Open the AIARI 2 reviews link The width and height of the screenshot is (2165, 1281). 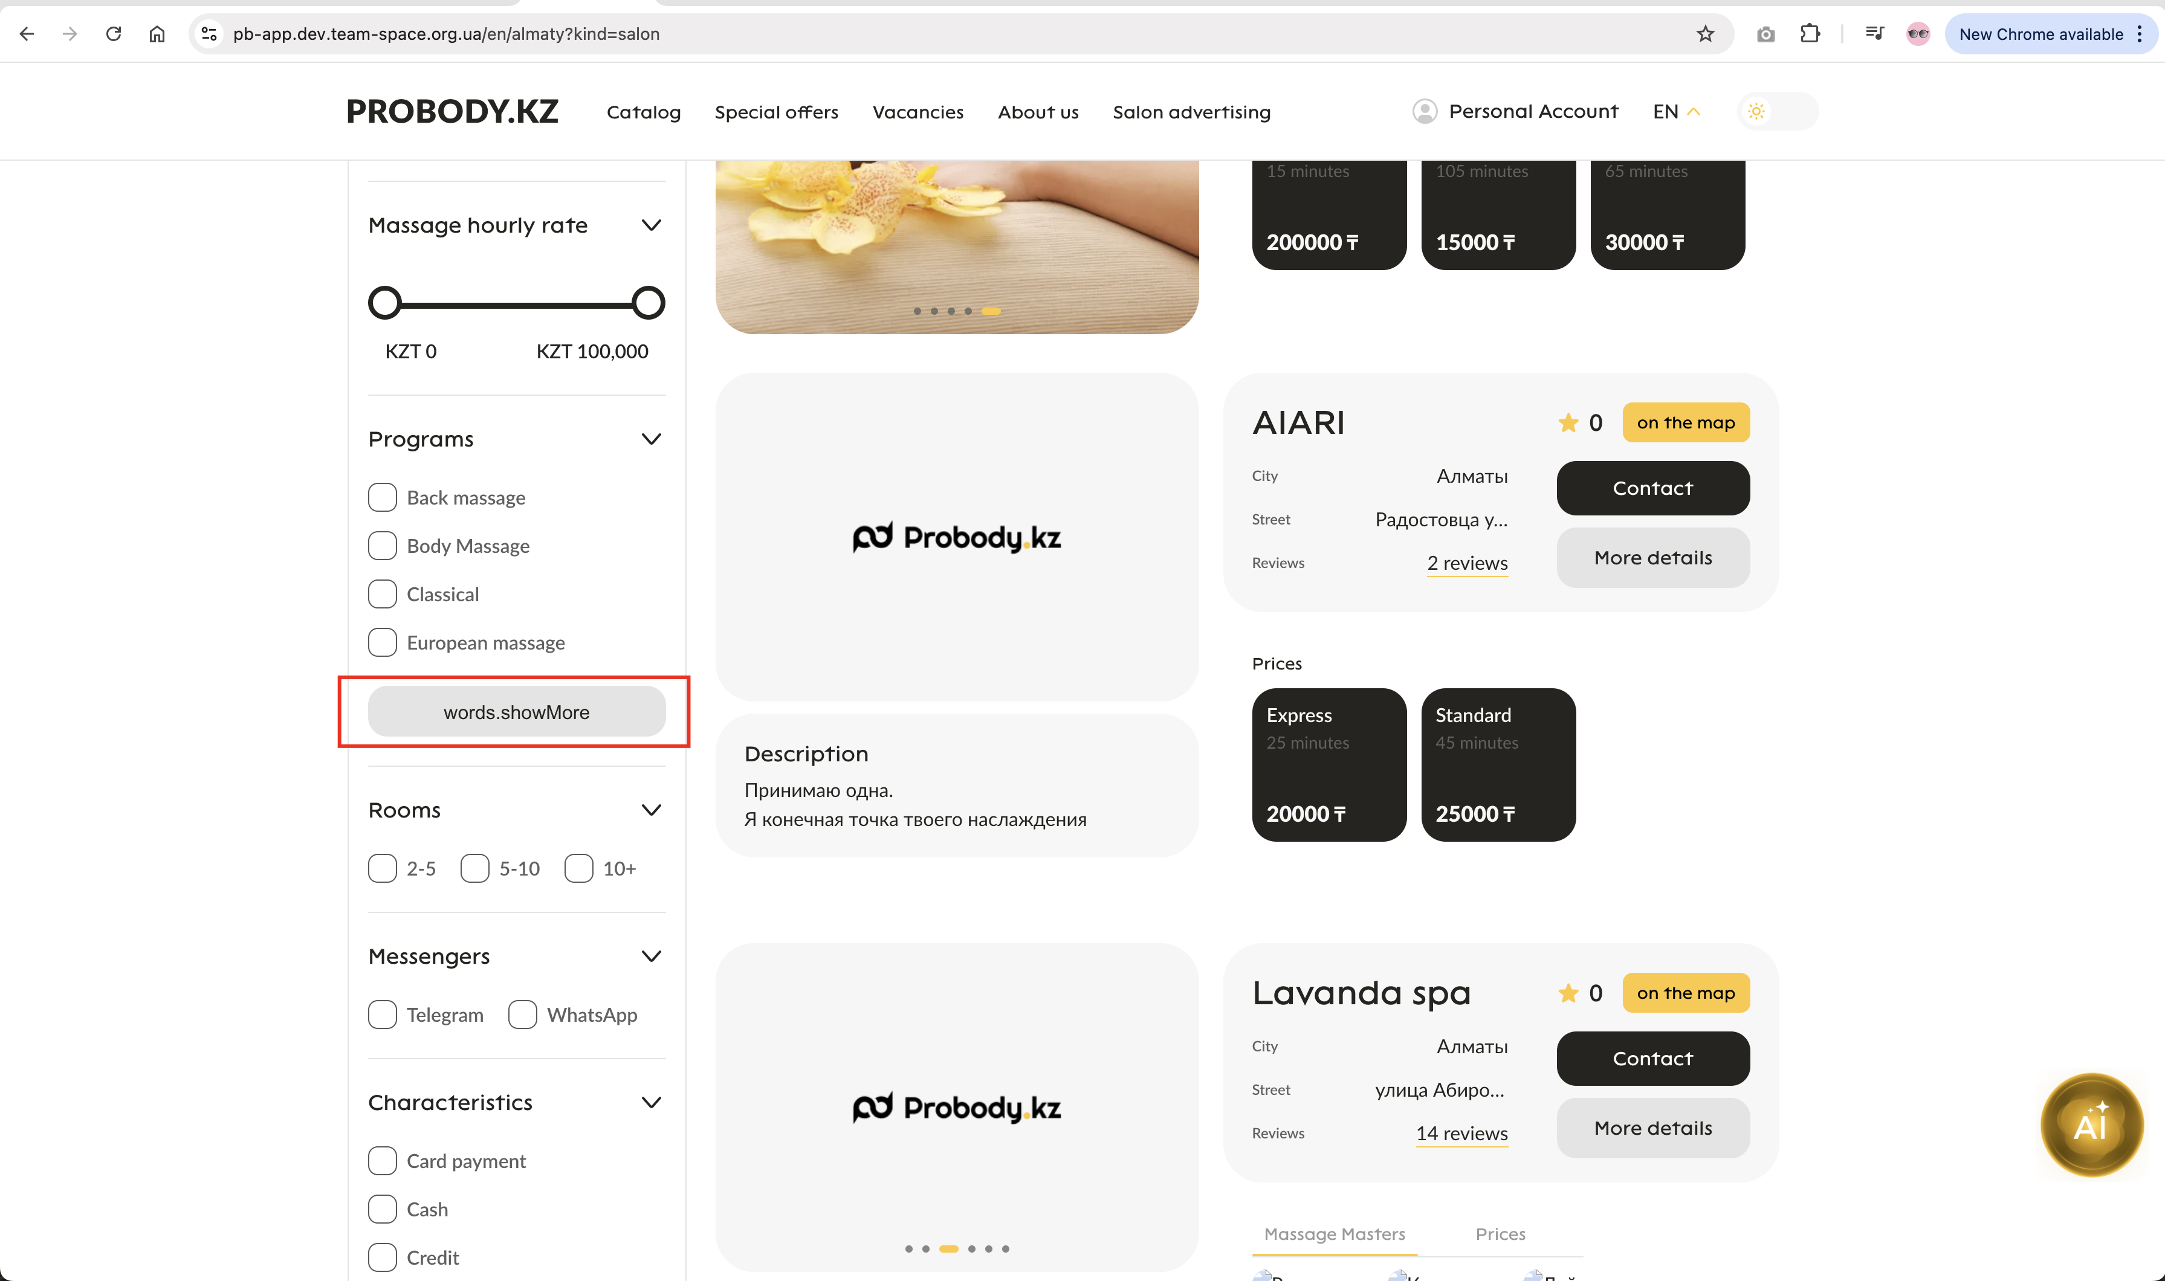(x=1467, y=563)
